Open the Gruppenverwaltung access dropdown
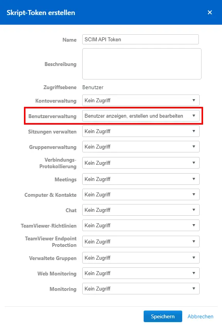222x326 pixels. [141, 147]
